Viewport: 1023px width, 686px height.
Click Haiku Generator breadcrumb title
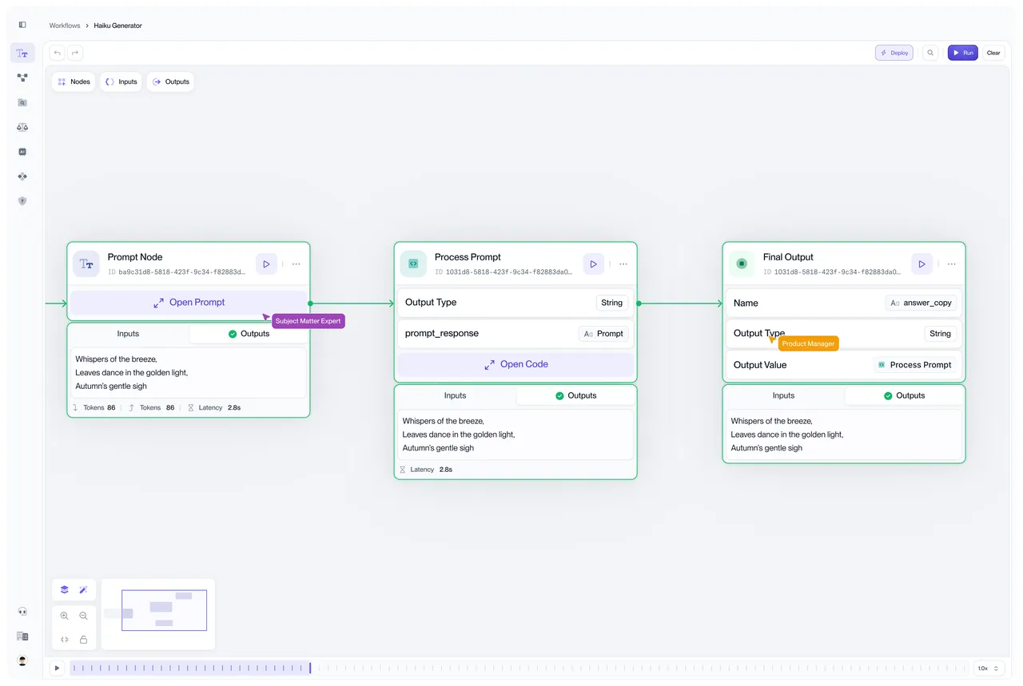coord(118,26)
